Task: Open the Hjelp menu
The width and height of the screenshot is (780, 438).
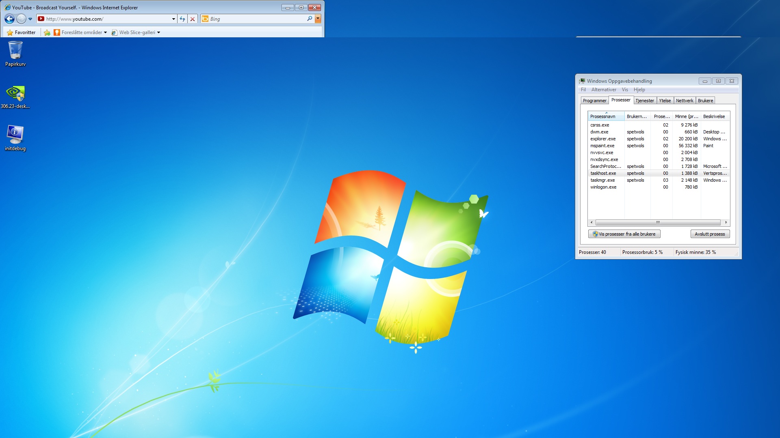Action: pyautogui.click(x=639, y=90)
